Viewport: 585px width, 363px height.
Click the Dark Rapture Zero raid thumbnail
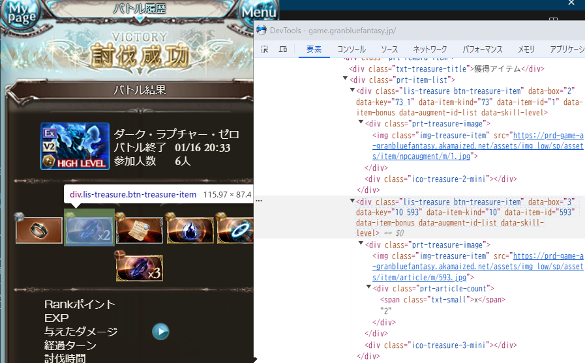tap(75, 146)
